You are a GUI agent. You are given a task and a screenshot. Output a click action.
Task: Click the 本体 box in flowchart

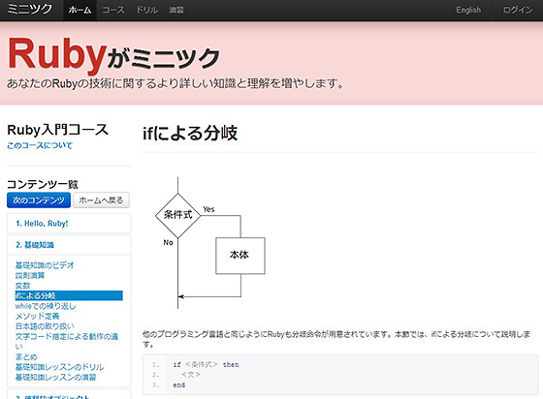pyautogui.click(x=240, y=256)
